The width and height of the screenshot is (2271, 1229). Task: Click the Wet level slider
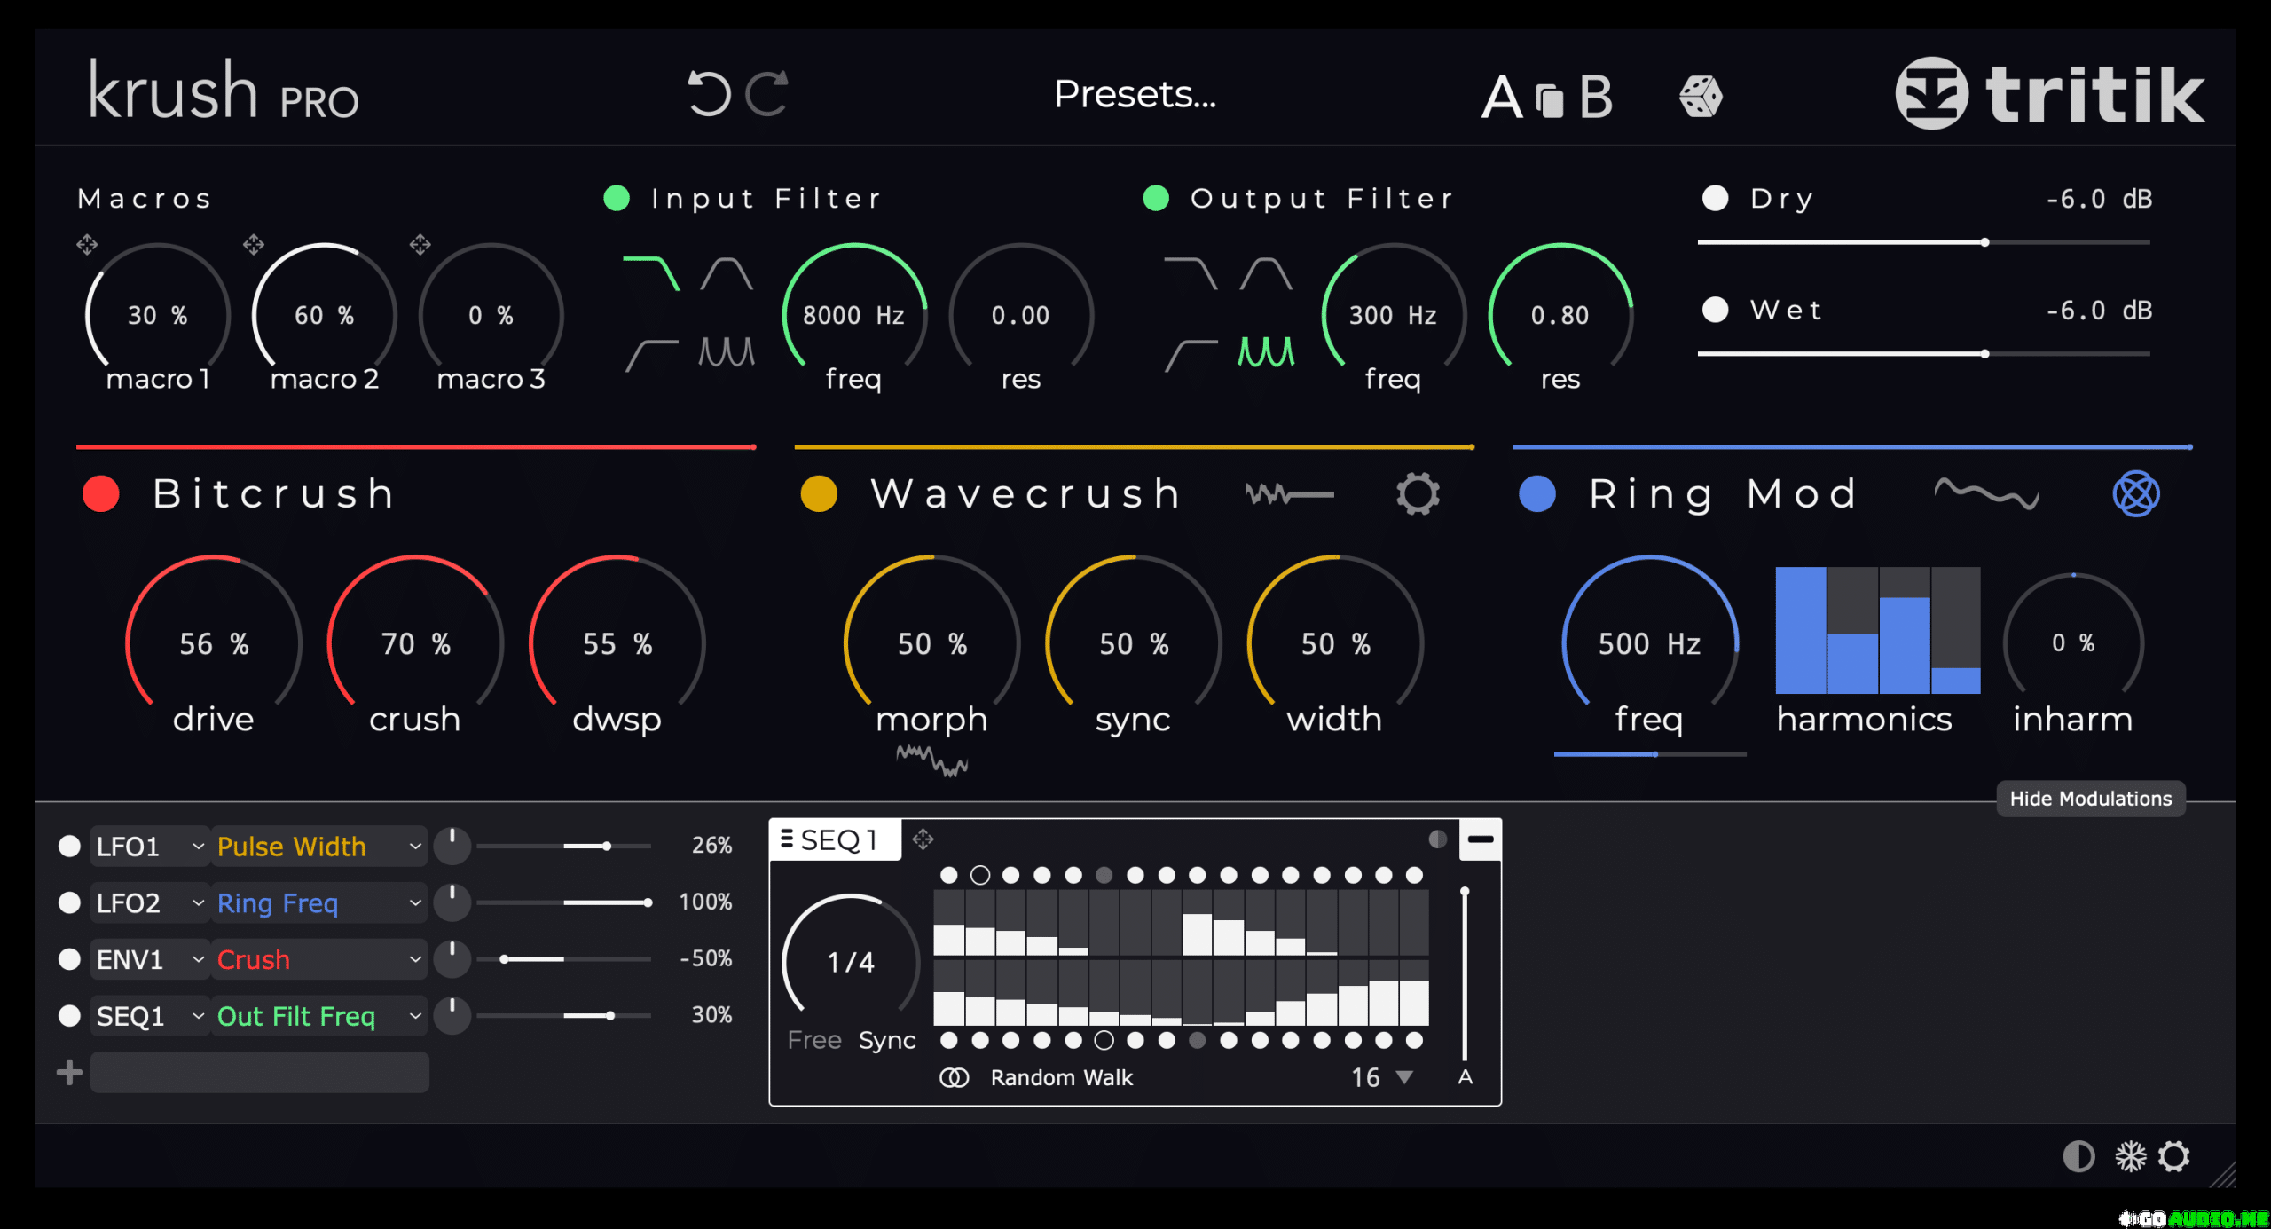click(x=1923, y=354)
